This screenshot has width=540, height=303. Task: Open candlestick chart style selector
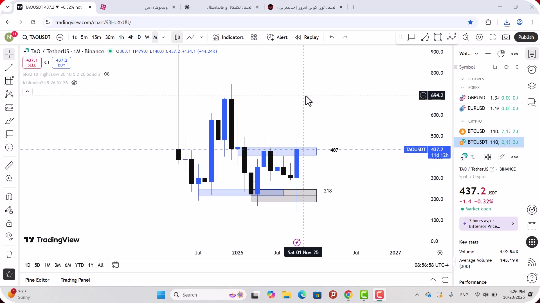pyautogui.click(x=177, y=37)
